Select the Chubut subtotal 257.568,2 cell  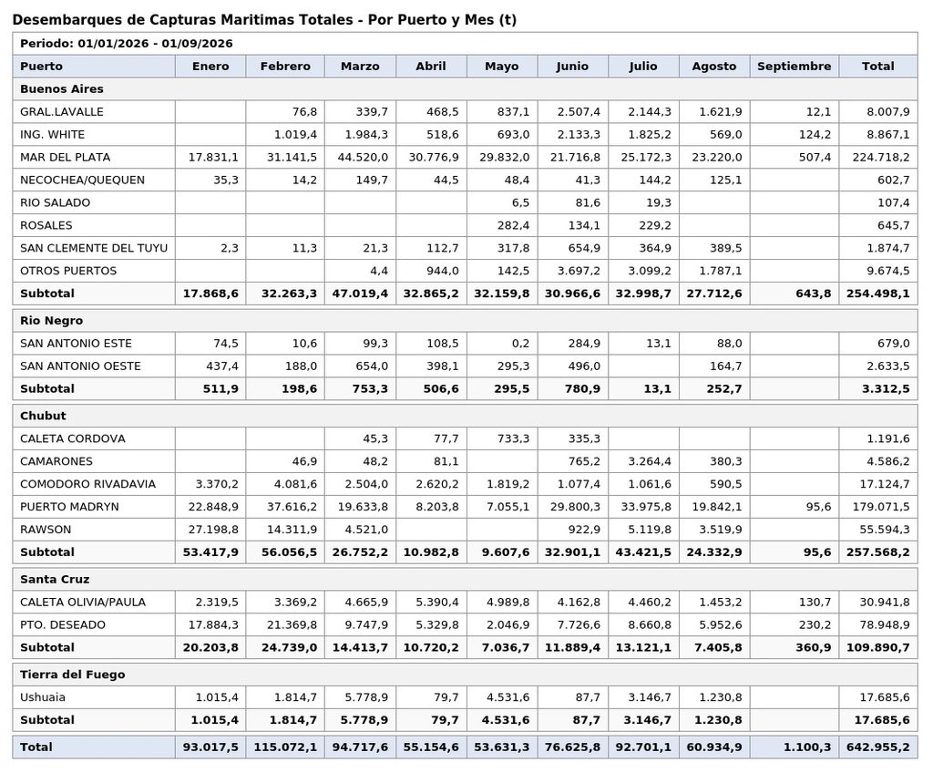click(x=878, y=552)
